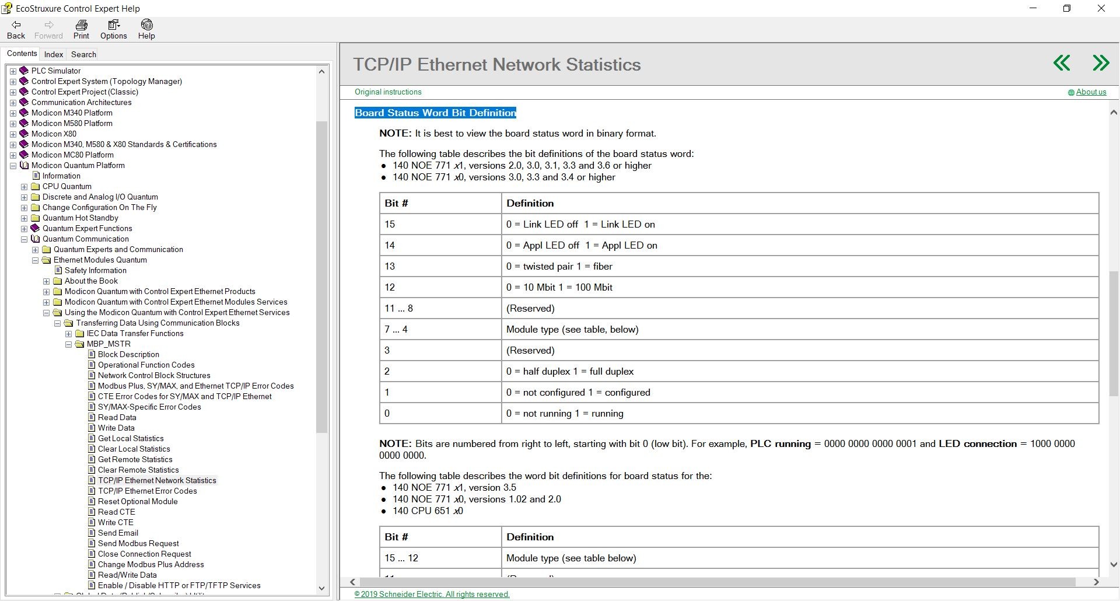Click the '0 = twisted pair 1 = fiber' cell
This screenshot has height=601, width=1120.
[x=800, y=266]
